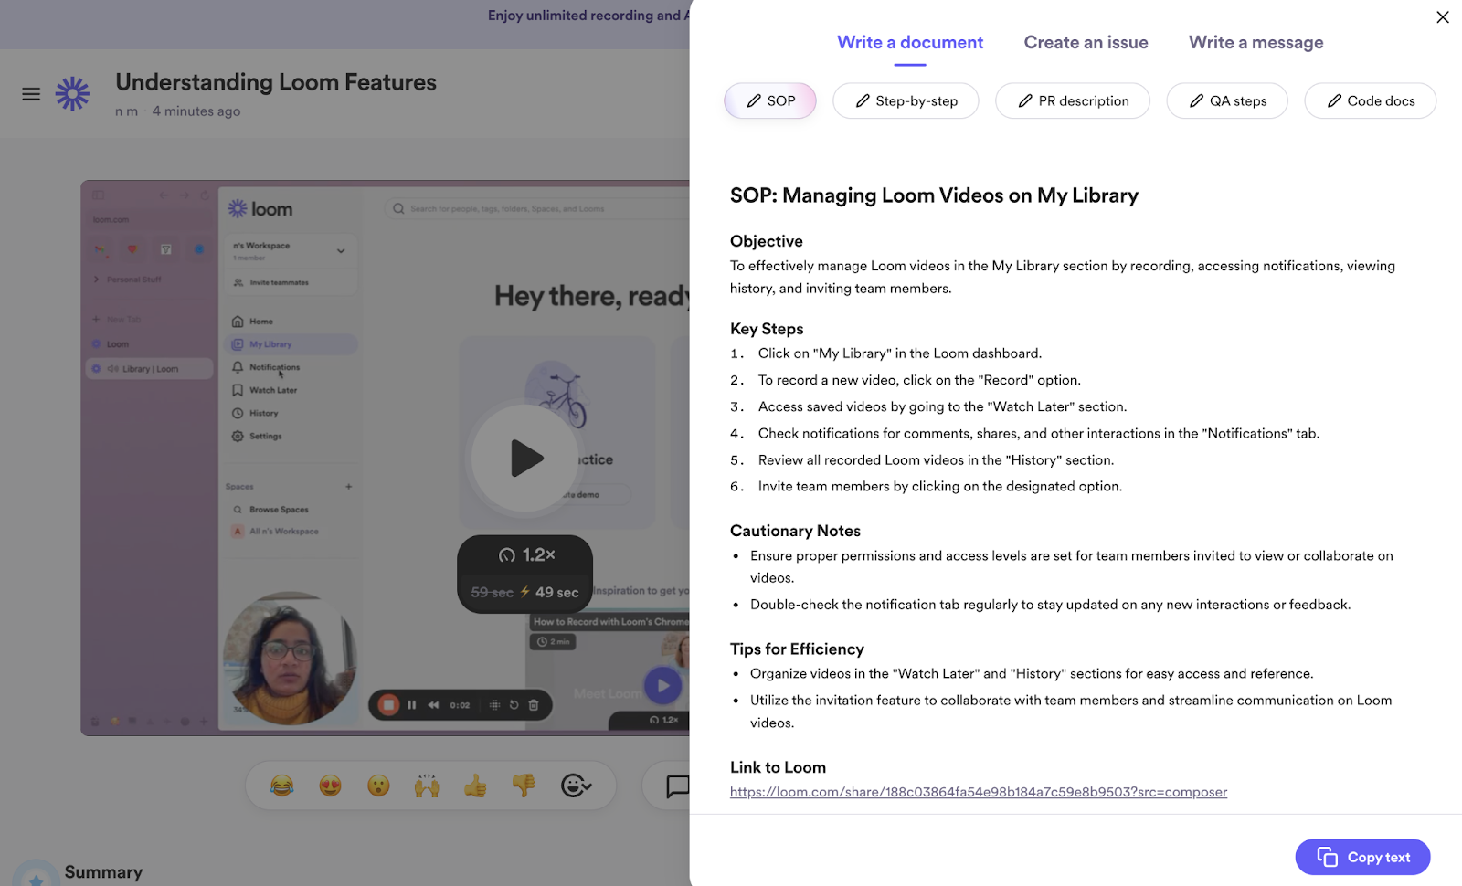The height and width of the screenshot is (886, 1462).
Task: Click the Cautionary Notes heading
Action: 795,531
